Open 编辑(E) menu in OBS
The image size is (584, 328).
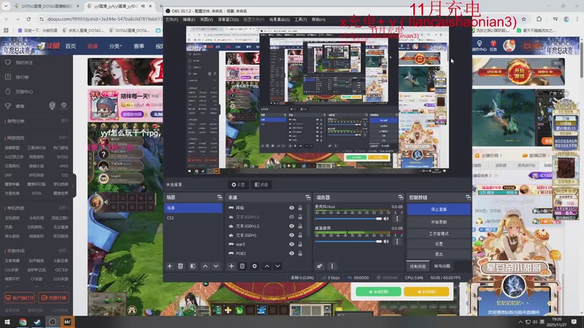pos(189,20)
